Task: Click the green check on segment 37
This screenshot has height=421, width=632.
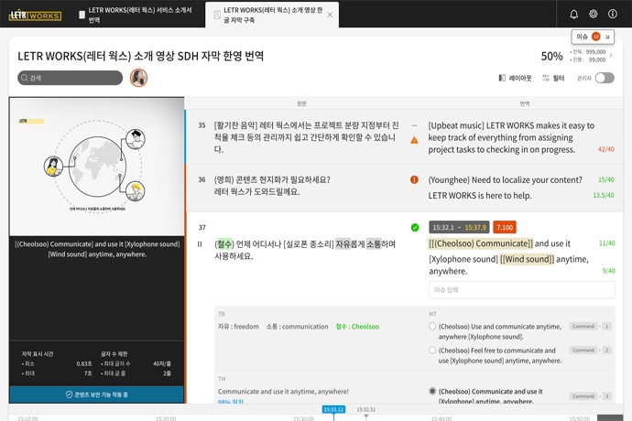Action: tap(415, 228)
